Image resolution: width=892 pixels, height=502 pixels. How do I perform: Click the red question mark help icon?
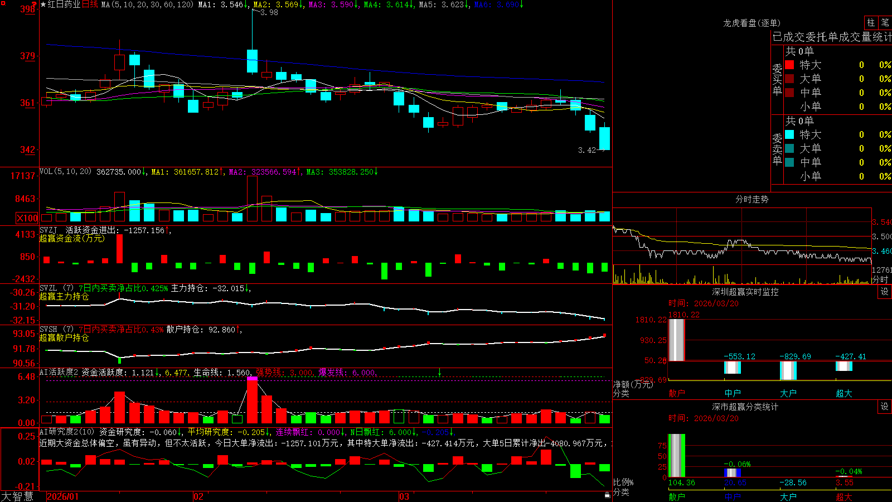[x=34, y=4]
